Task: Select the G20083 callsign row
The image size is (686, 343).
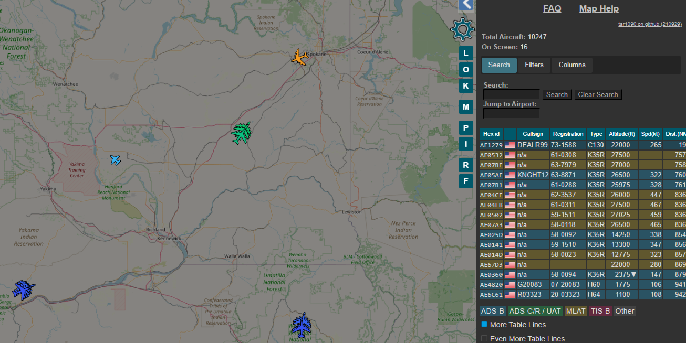Action: (583, 284)
